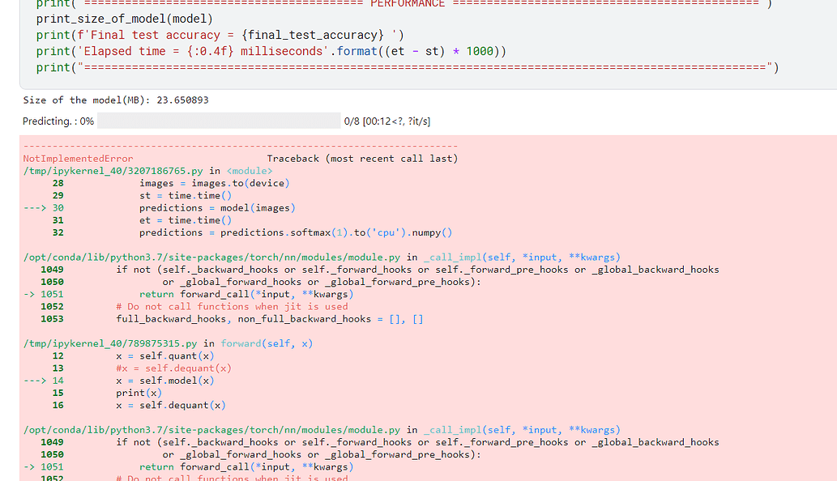Screen dimensions: 837x481
Task: Click the commented line '#x = self.dequant(x)'
Action: [173, 368]
